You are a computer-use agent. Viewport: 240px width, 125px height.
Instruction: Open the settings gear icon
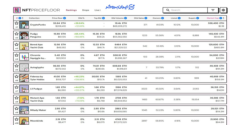223,10
